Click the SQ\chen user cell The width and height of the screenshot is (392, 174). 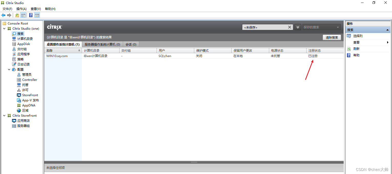point(165,56)
